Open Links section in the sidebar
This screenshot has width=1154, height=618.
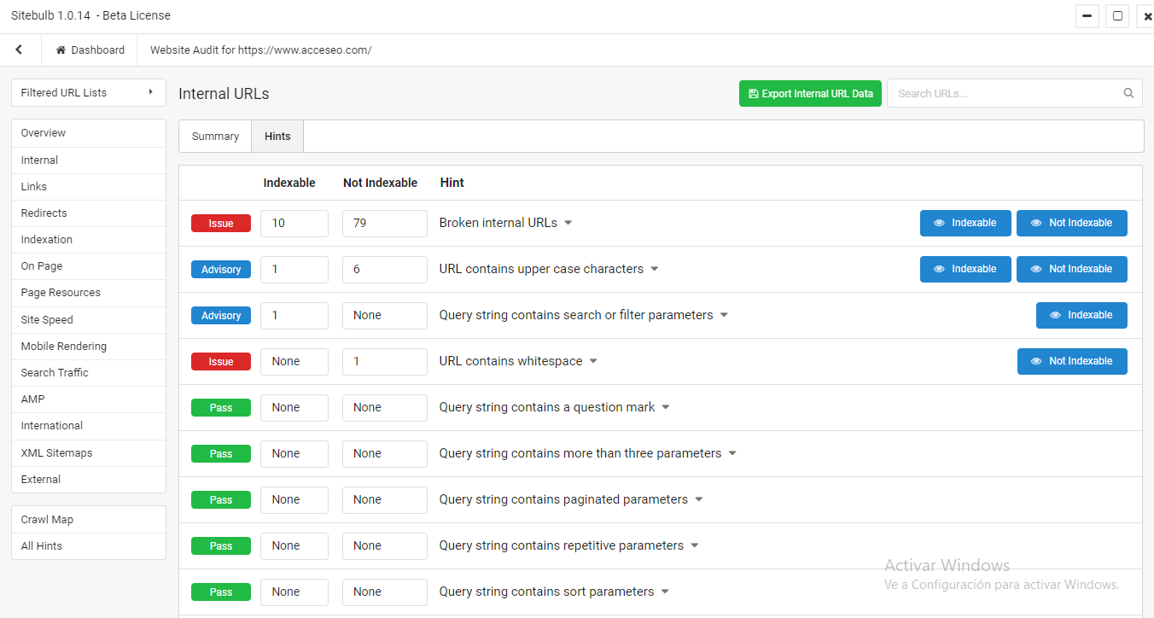click(x=89, y=186)
